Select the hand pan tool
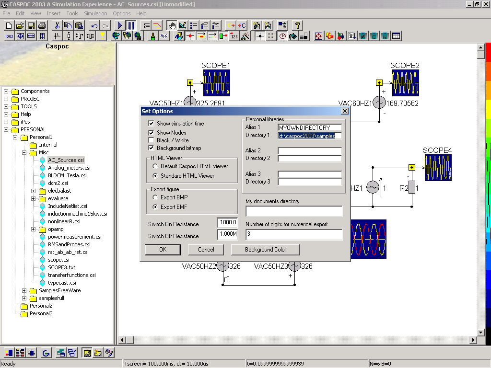491x368 pixels. [x=172, y=25]
